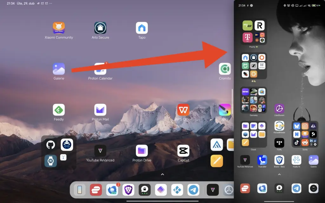Launch Truecaller in the phone window
Screen dimensions: 325x203
[x=262, y=160]
